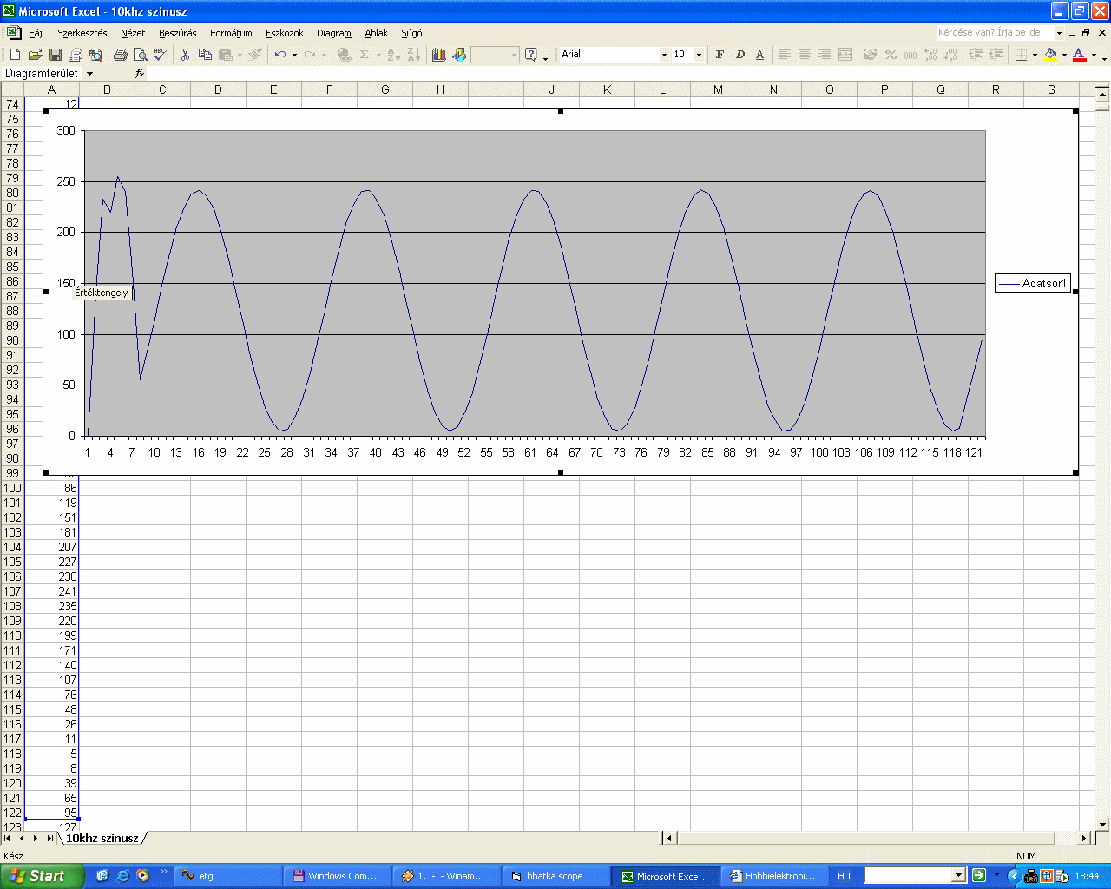Image resolution: width=1111 pixels, height=889 pixels.
Task: Open the Beszúrás menu
Action: pyautogui.click(x=178, y=33)
